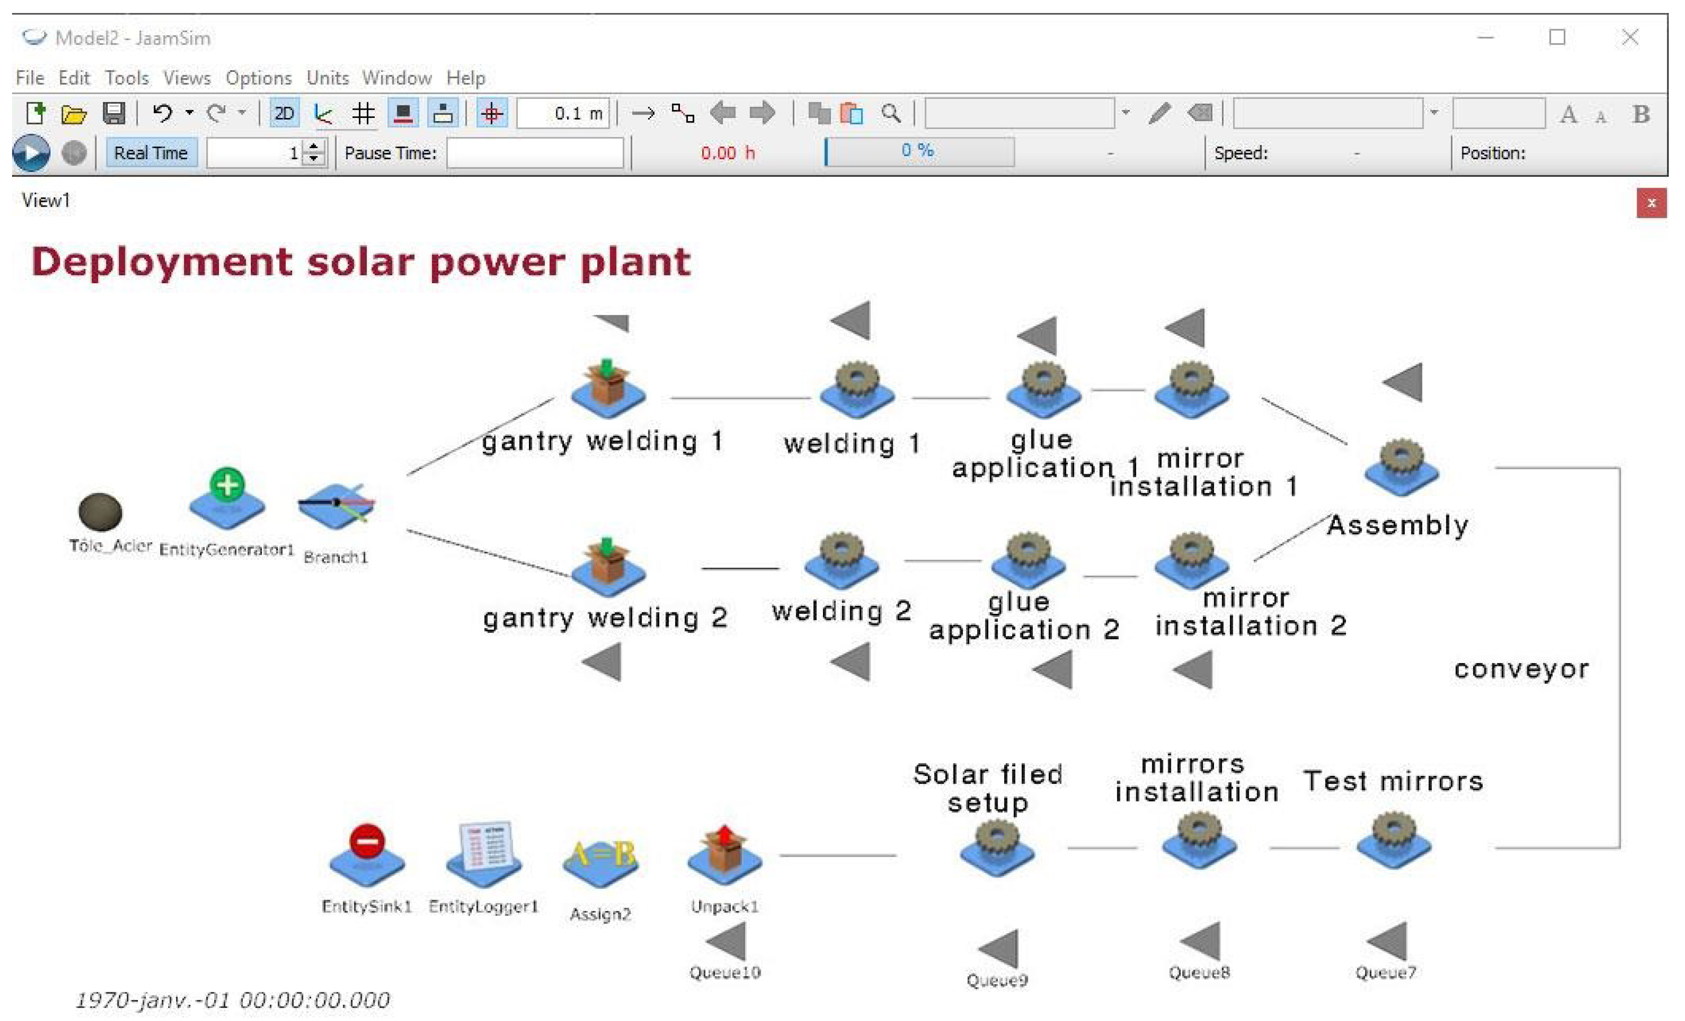
Task: Toggle the XYZ axes display
Action: [x=323, y=113]
